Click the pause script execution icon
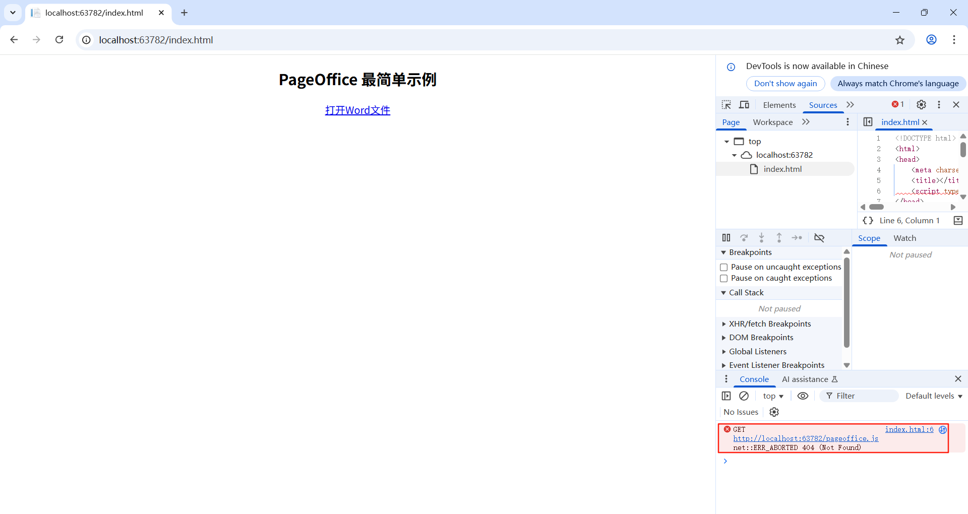This screenshot has height=514, width=968. tap(726, 238)
